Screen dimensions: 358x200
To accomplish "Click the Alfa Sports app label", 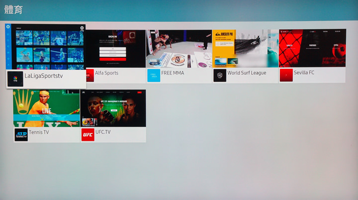I will [x=107, y=73].
